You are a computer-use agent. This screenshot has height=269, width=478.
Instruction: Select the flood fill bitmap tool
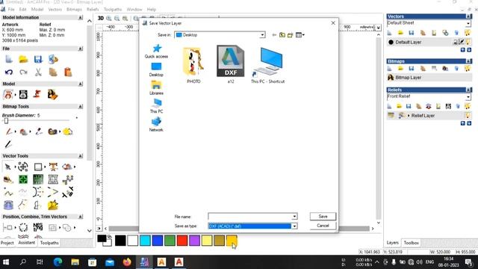[x=23, y=132]
